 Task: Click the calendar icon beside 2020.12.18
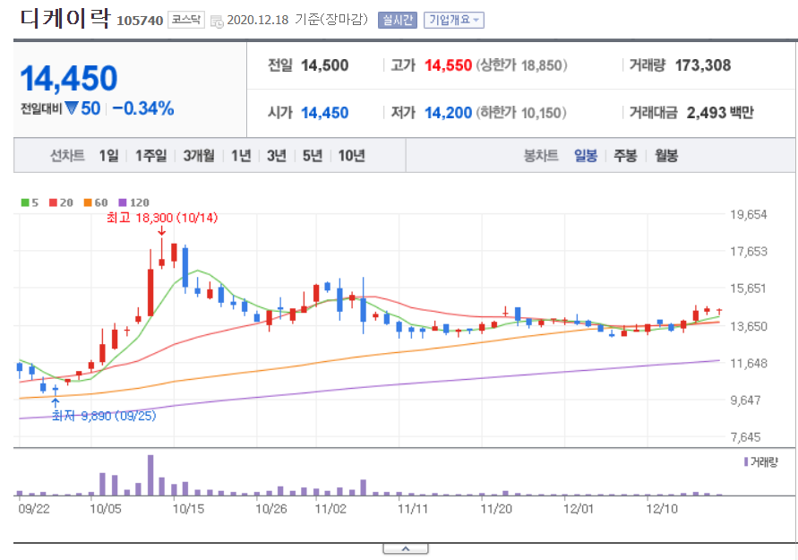pos(217,22)
